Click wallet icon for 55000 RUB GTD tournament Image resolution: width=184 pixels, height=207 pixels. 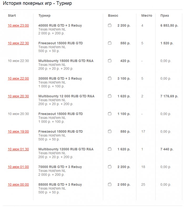(x=110, y=185)
